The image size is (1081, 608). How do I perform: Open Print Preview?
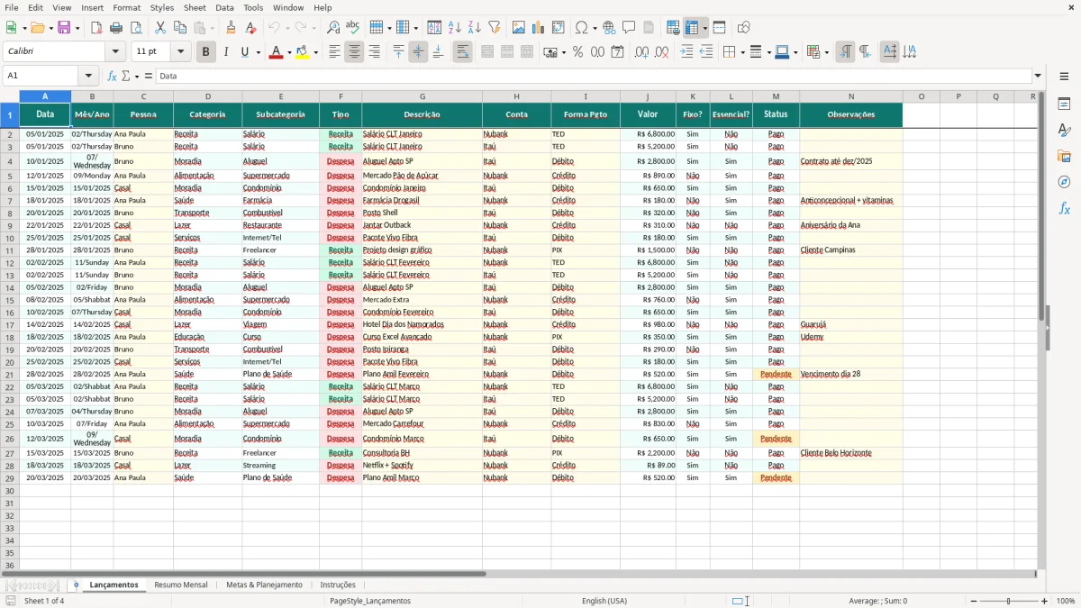pyautogui.click(x=136, y=28)
